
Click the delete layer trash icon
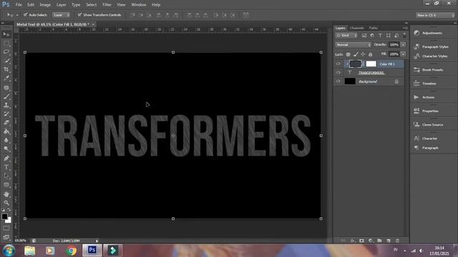397,241
